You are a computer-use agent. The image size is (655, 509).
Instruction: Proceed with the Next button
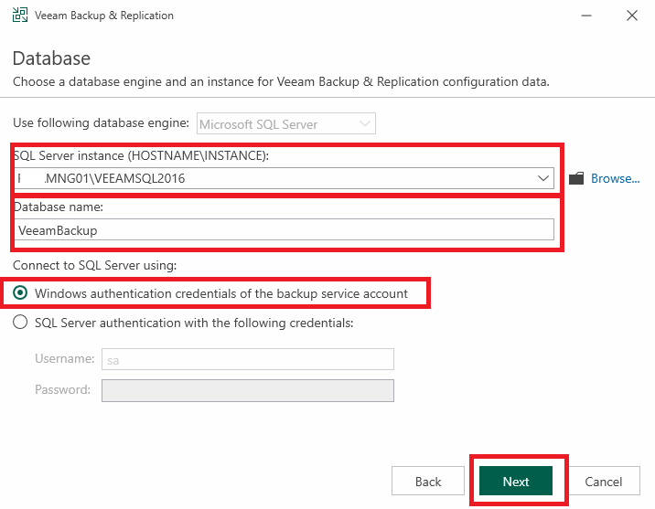tap(516, 481)
